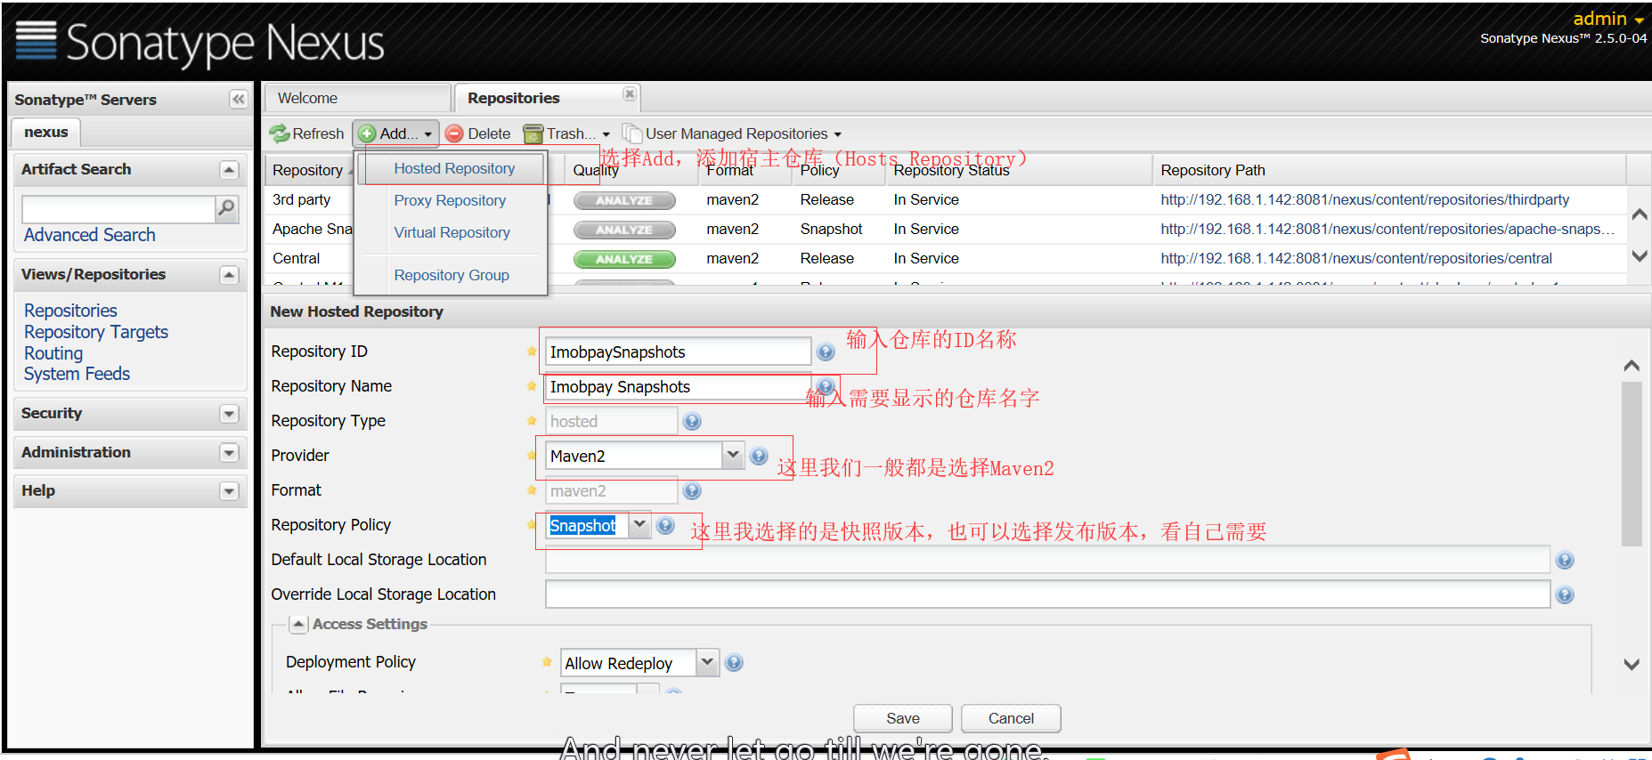Screen dimensions: 1652x760
Task: Click repository list scroll down arrow
Action: click(x=1639, y=256)
